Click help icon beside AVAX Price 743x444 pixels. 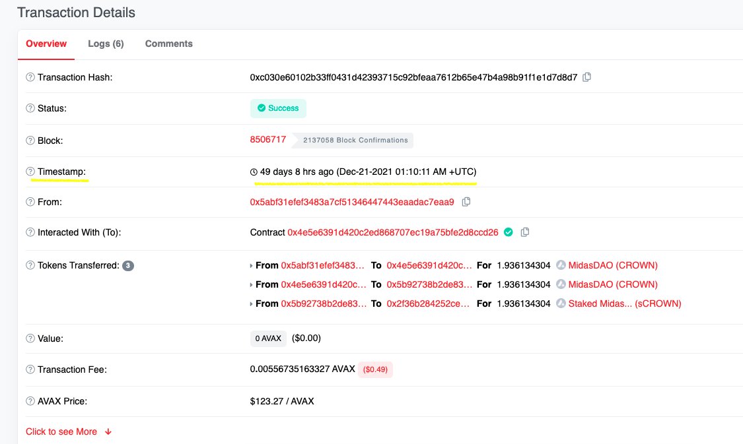point(30,401)
